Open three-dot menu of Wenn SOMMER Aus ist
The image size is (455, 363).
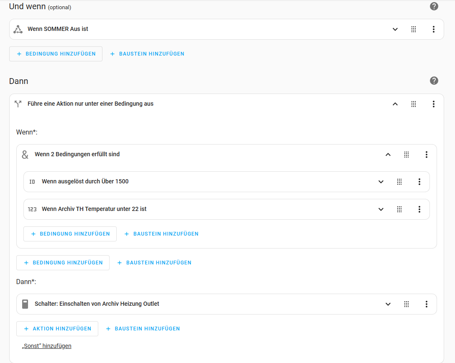pos(434,29)
